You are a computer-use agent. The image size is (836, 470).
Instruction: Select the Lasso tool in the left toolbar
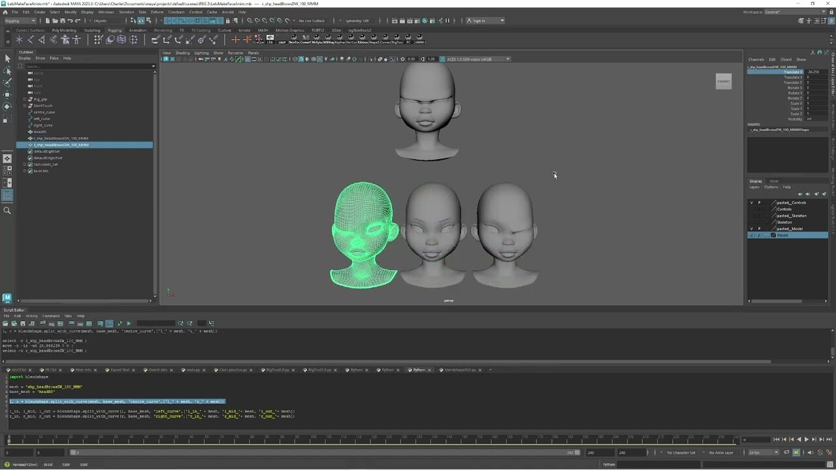tap(7, 70)
